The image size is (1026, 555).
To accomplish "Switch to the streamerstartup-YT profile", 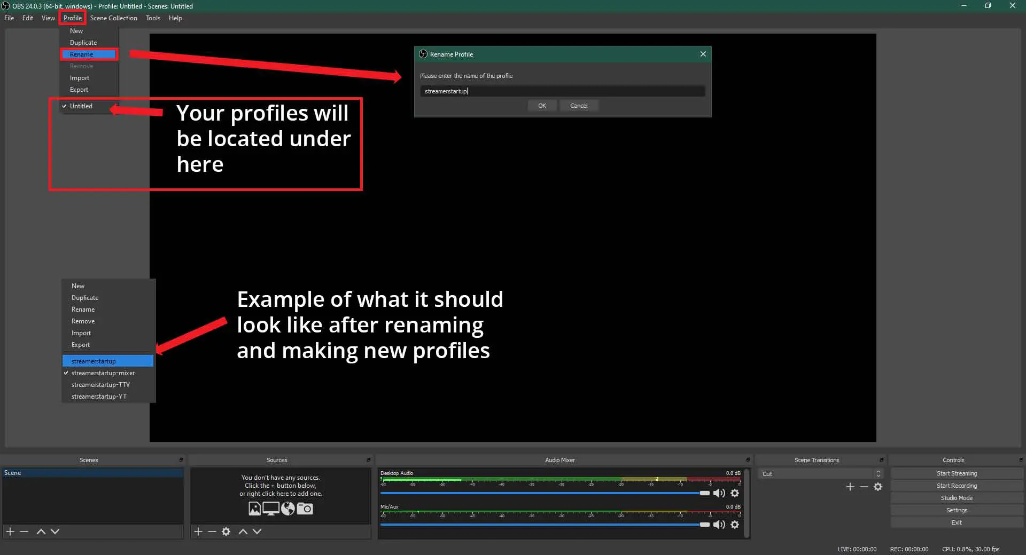I will click(x=108, y=397).
